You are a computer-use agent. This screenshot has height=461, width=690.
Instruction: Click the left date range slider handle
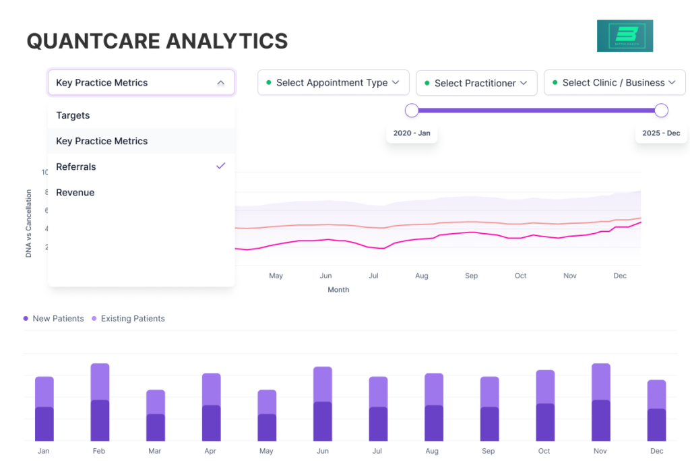pos(412,111)
